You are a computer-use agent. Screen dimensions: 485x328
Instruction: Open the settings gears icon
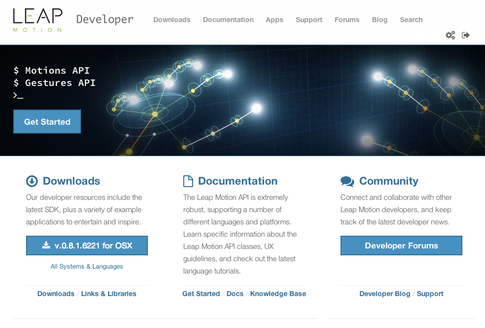coord(450,35)
